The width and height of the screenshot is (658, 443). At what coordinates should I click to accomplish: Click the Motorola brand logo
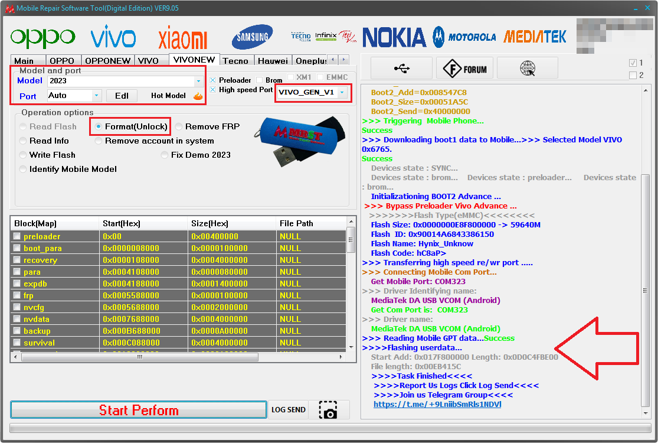pyautogui.click(x=464, y=37)
